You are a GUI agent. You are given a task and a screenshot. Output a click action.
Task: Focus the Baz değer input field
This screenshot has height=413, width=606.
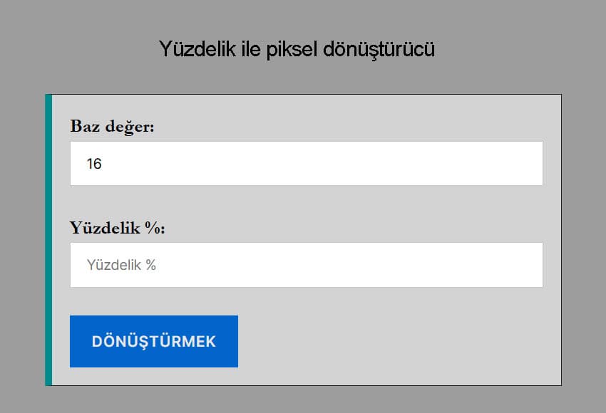click(307, 164)
